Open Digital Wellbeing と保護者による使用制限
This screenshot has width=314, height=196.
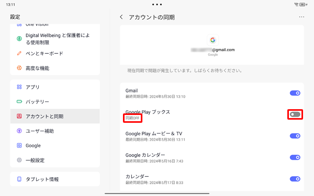click(x=55, y=39)
